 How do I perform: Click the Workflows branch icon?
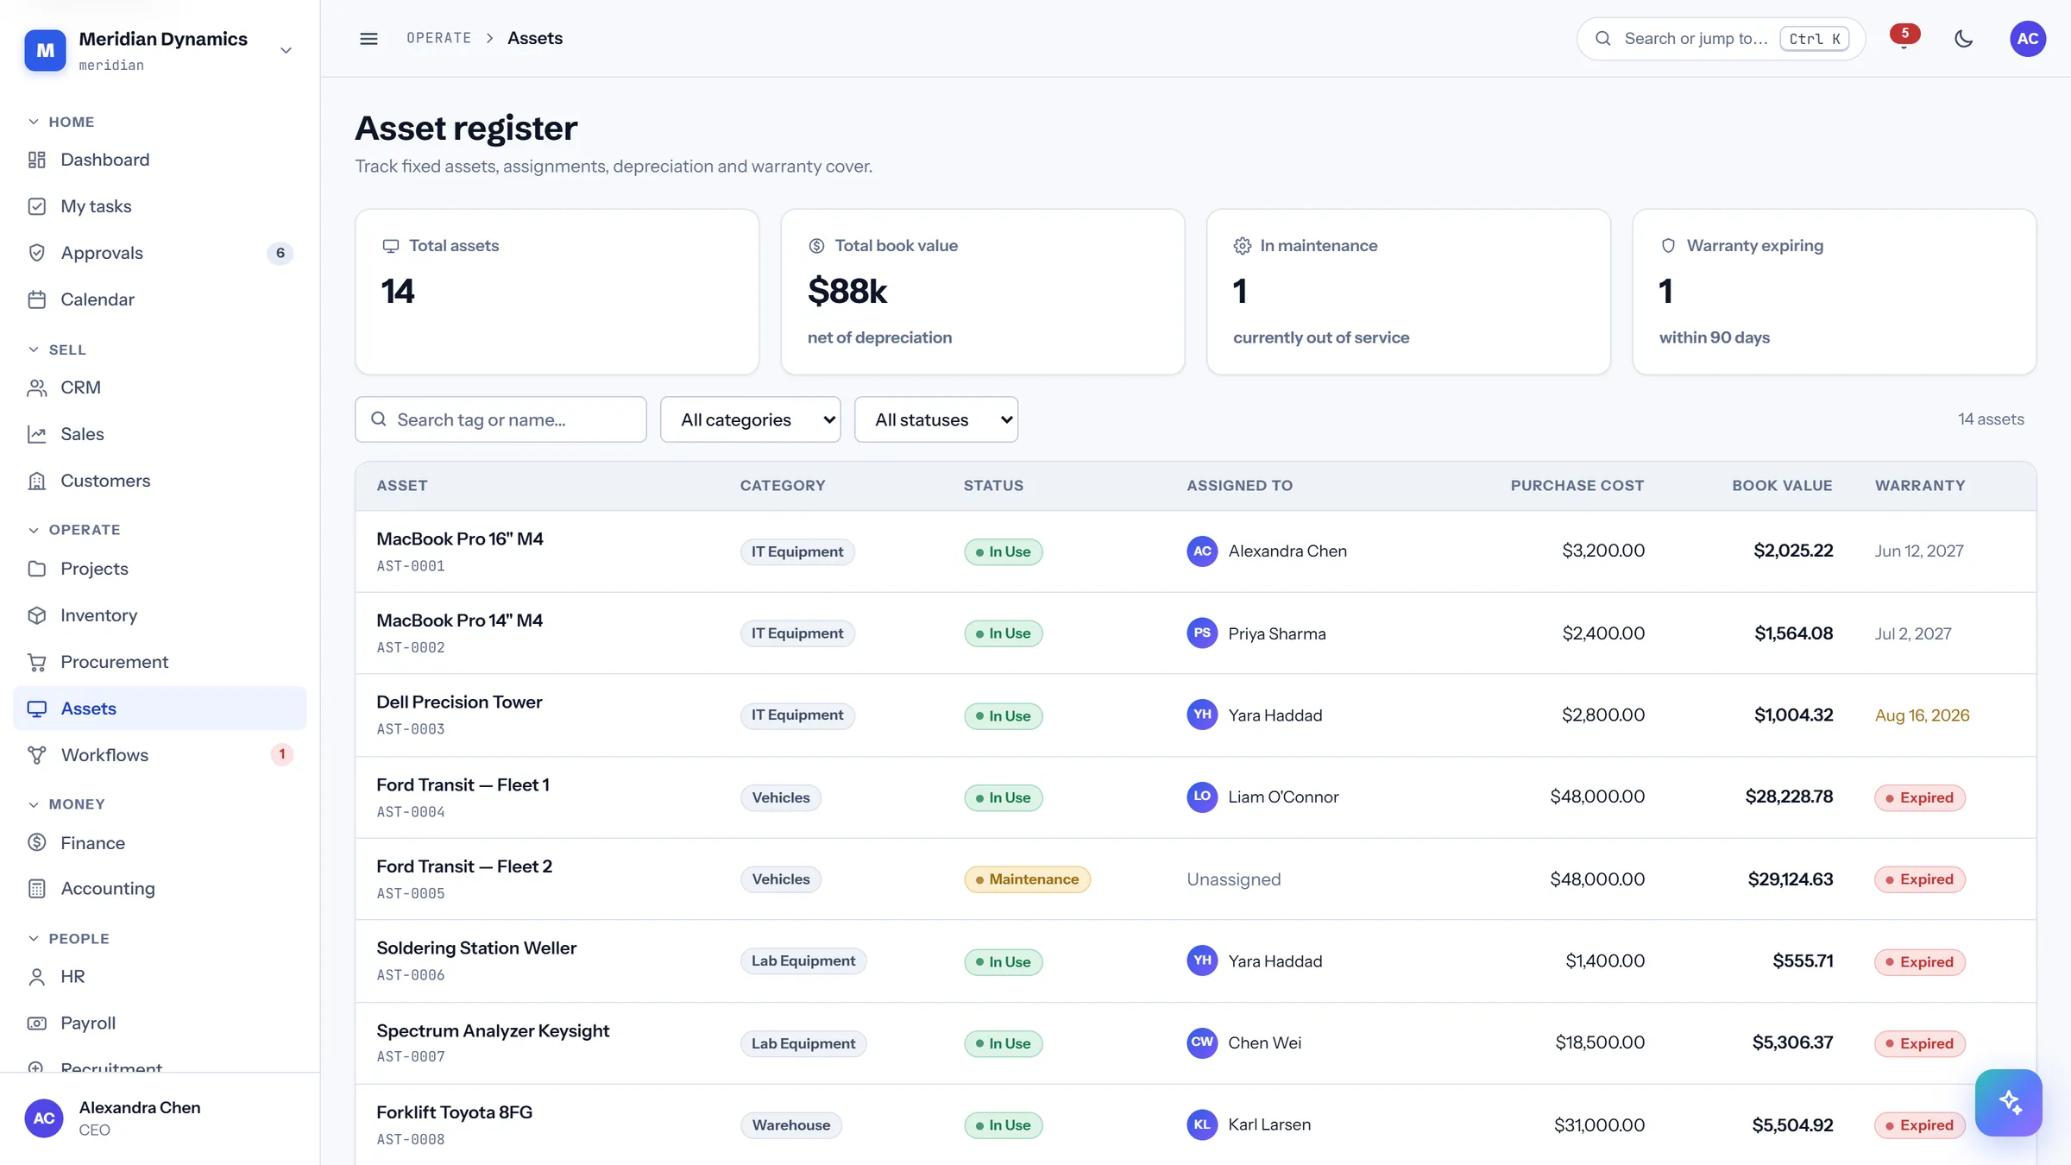coord(37,755)
